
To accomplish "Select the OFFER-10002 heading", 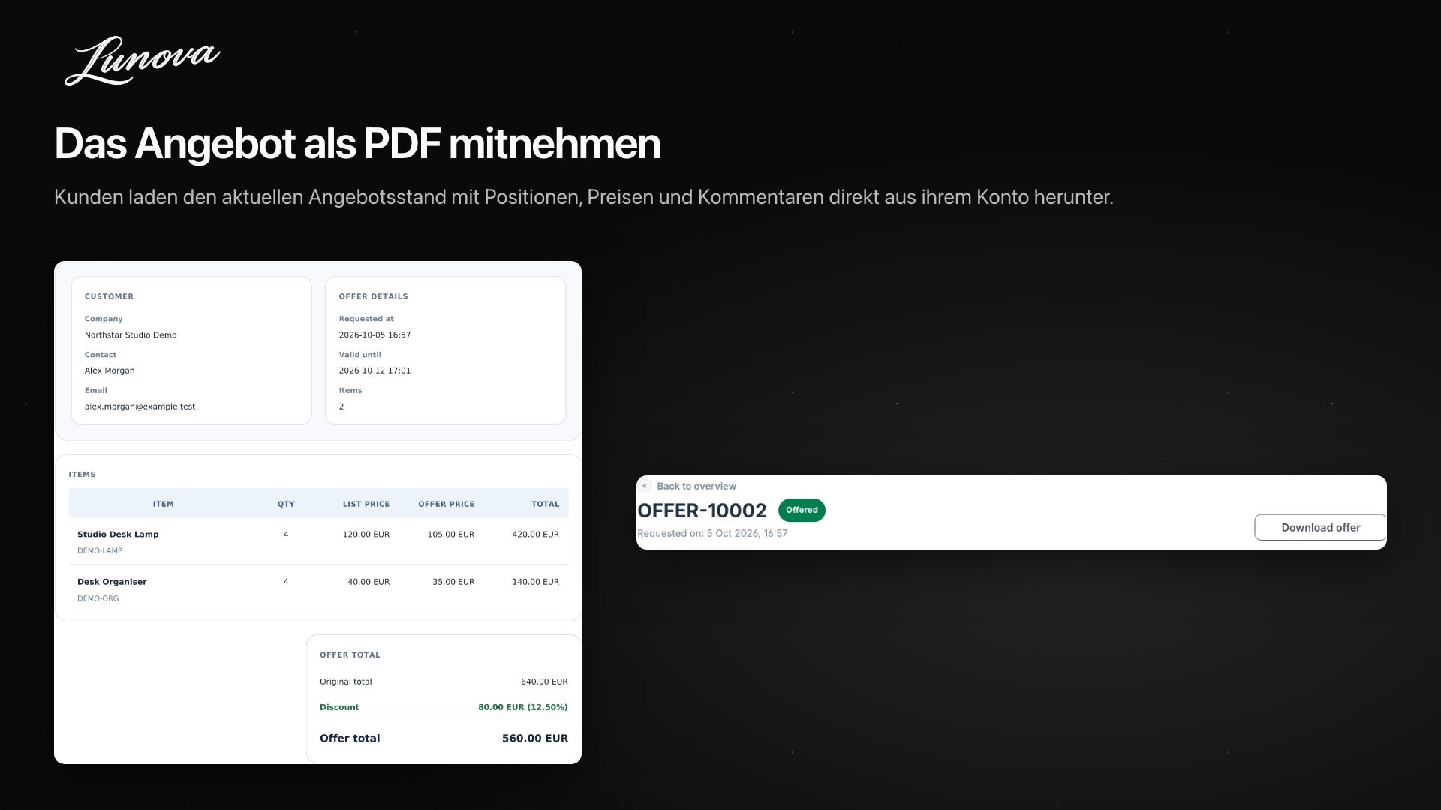I will pyautogui.click(x=702, y=511).
